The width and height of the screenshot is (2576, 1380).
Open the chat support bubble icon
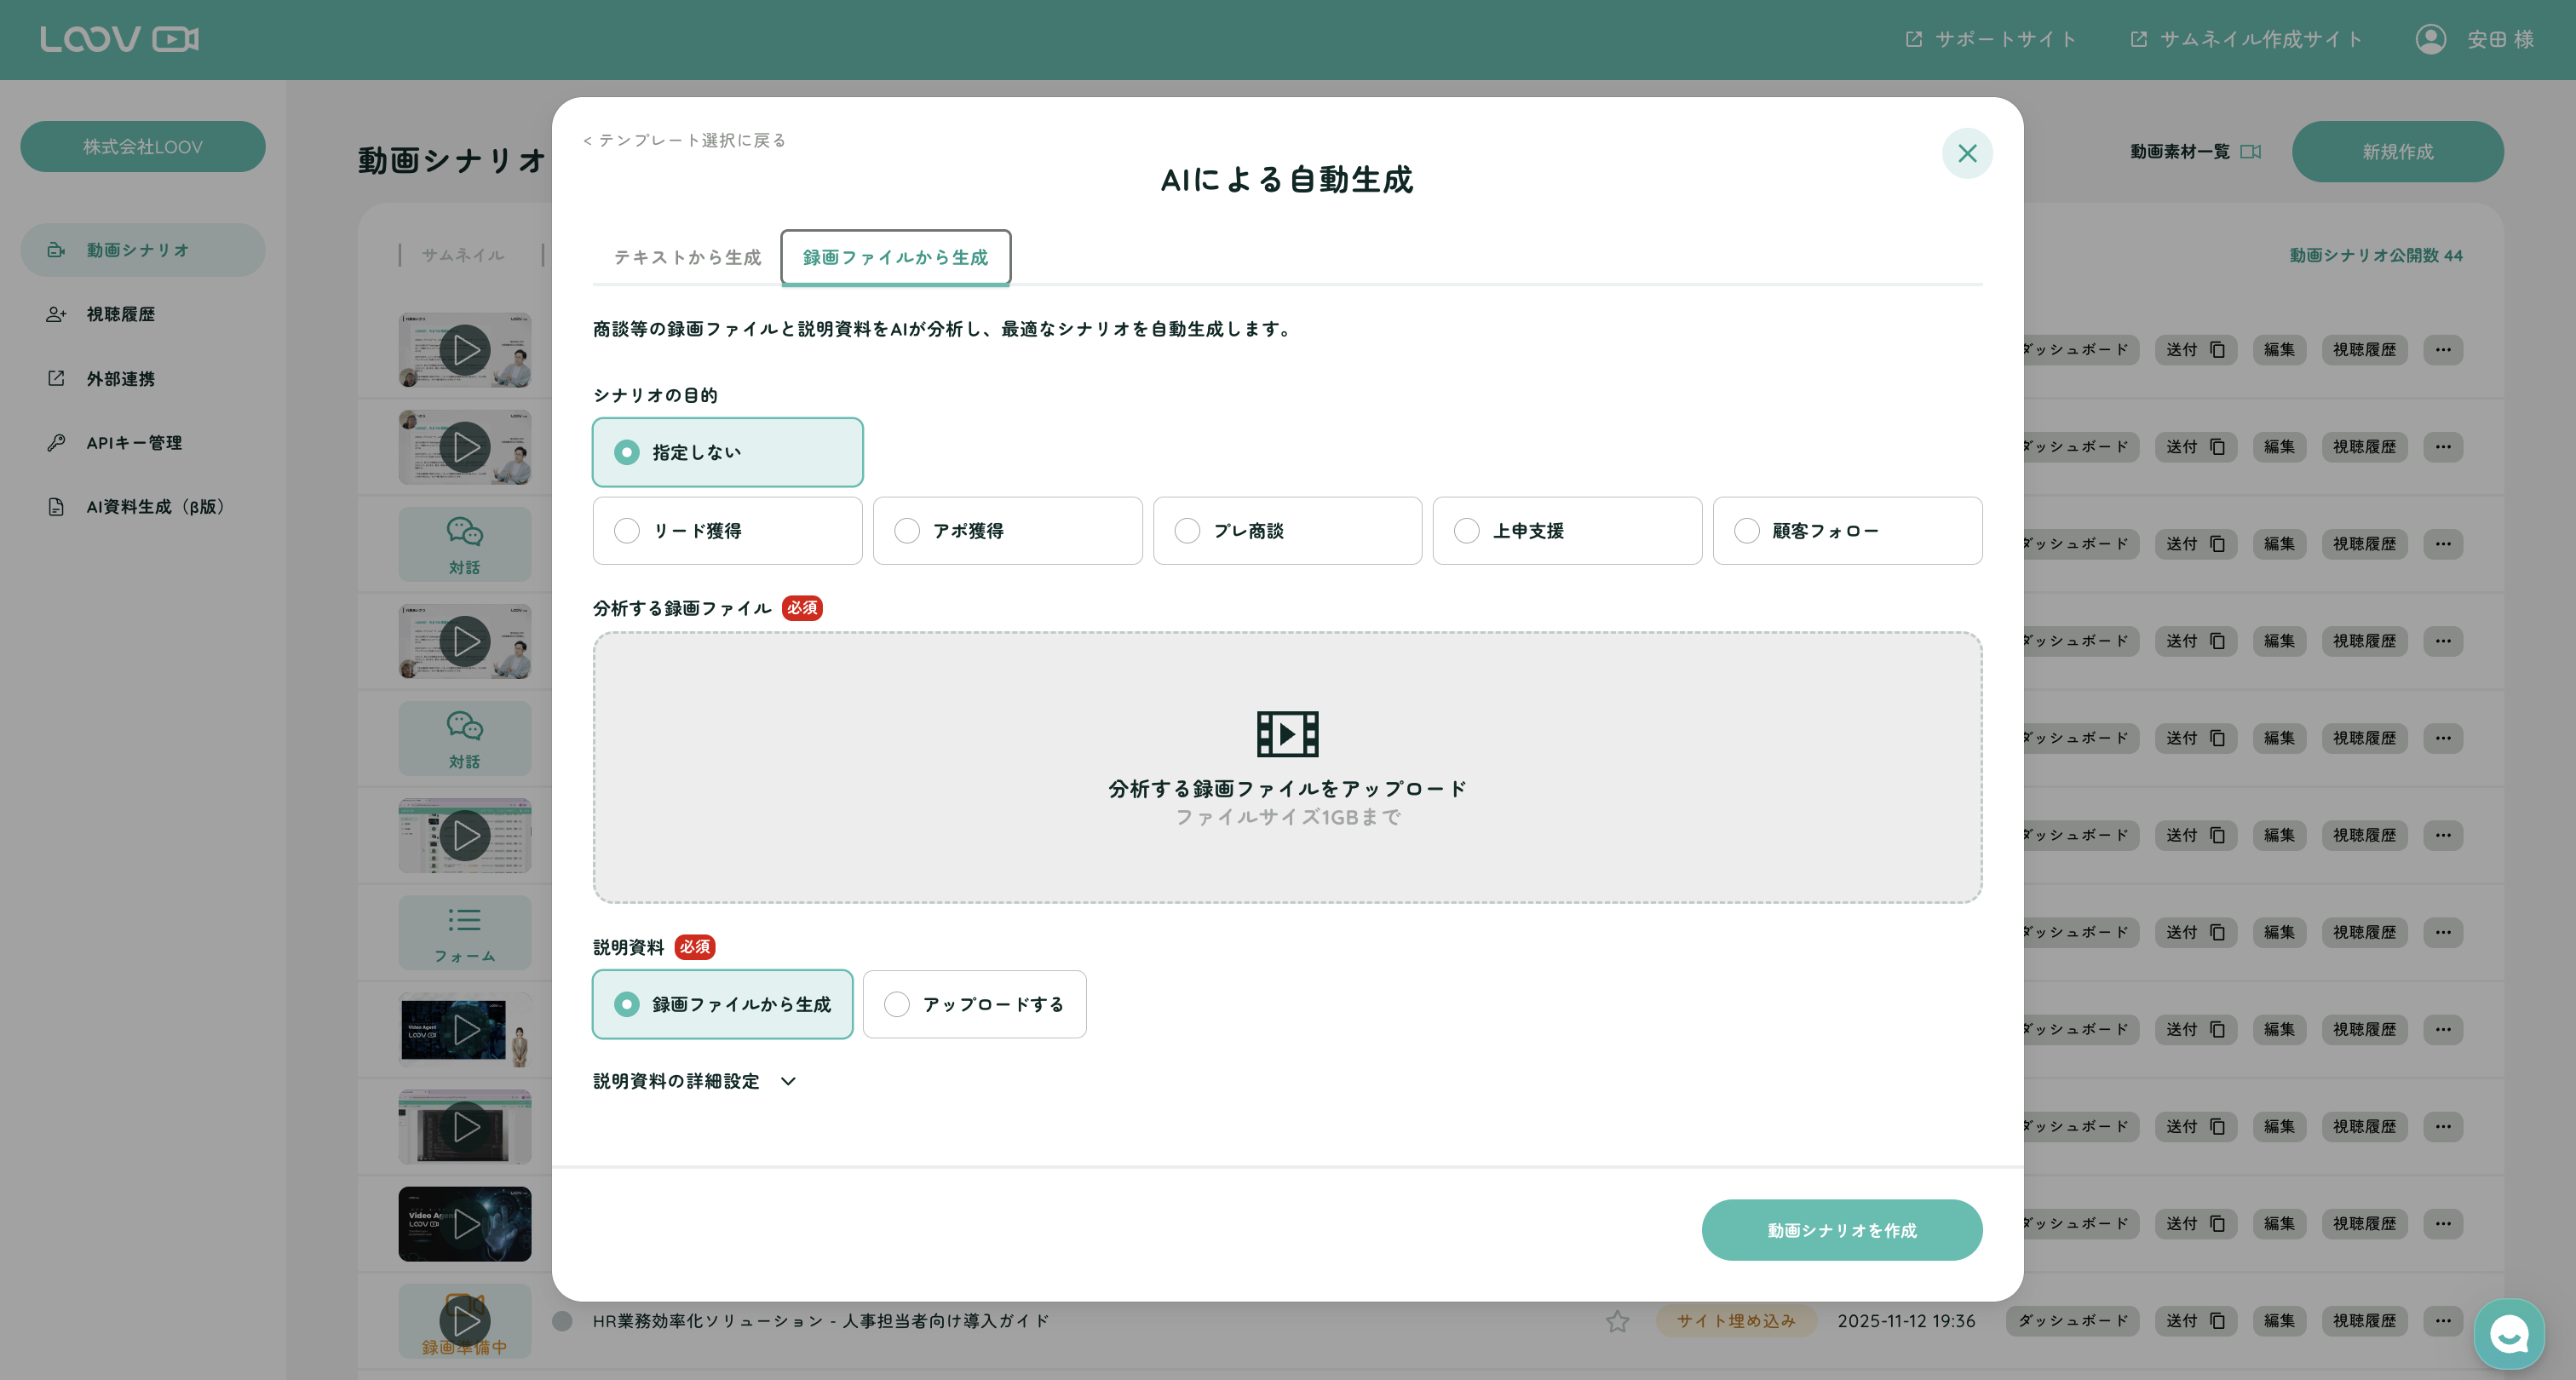2508,1333
